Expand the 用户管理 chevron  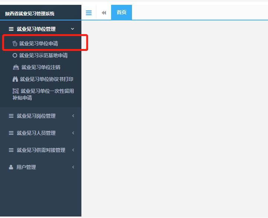(x=73, y=167)
